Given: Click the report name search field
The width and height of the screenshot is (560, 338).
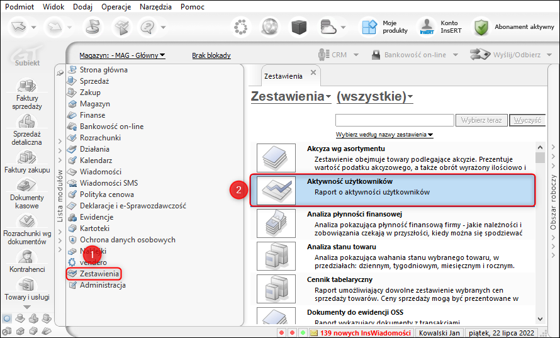Looking at the screenshot, I should click(x=395, y=120).
